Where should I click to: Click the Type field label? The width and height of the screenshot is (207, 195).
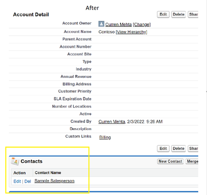pos(87,62)
